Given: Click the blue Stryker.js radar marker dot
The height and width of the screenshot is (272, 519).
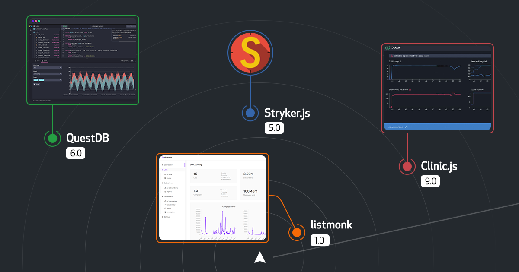Looking at the screenshot, I should (x=250, y=113).
